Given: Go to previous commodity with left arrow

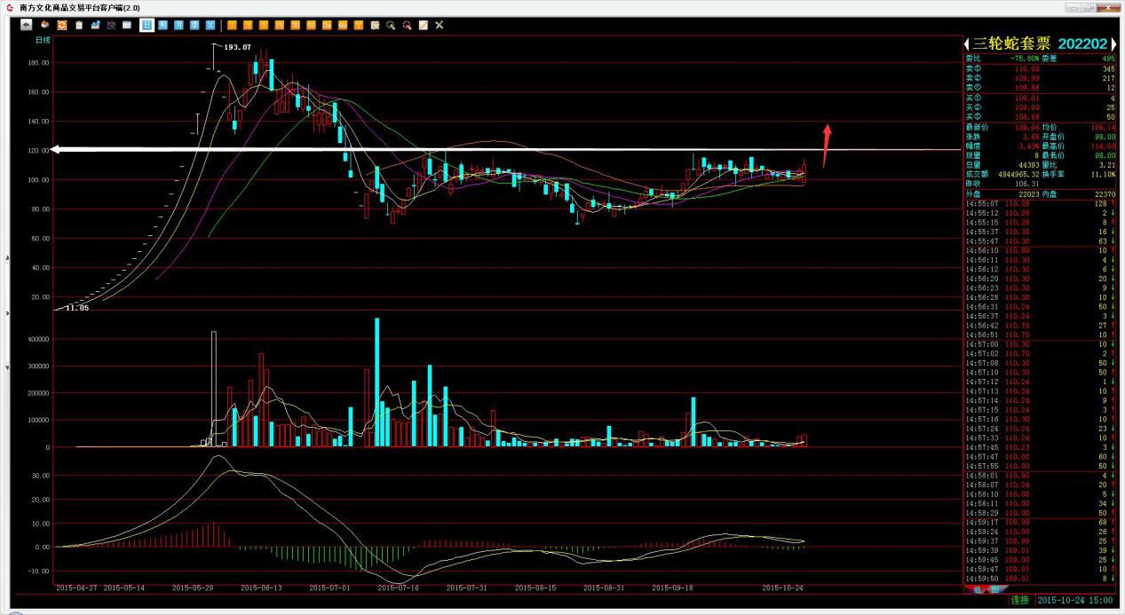Looking at the screenshot, I should coord(967,43).
